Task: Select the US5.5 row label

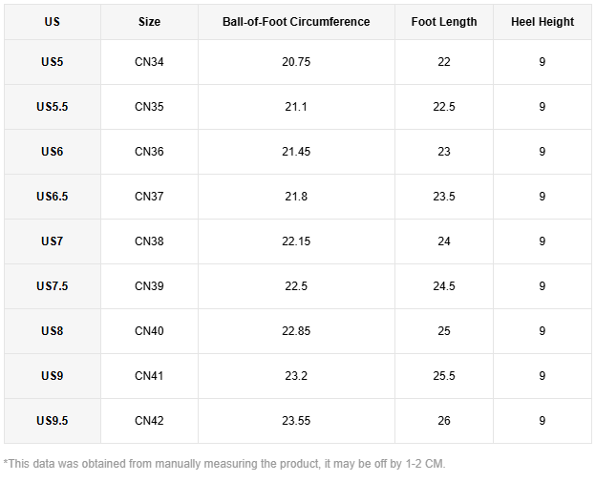Action: [x=53, y=107]
